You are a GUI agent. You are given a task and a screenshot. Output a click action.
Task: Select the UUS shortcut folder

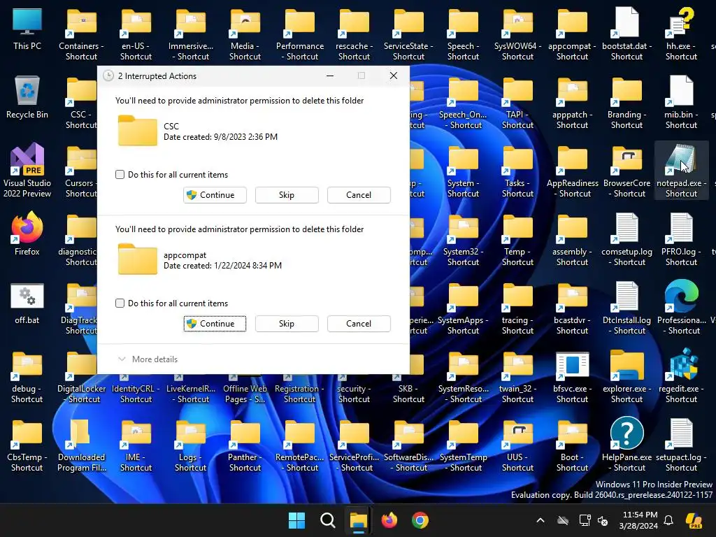(x=518, y=444)
